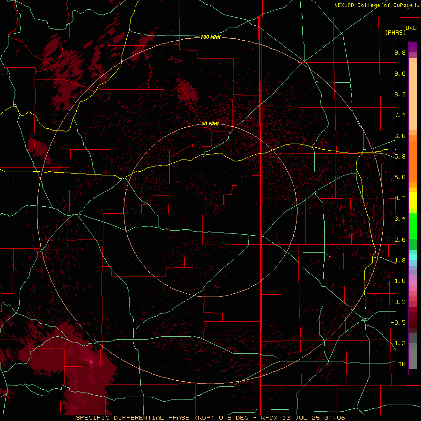
Task: Click the bright pink pixel in southwest storm cell
Action: pyautogui.click(x=91, y=362)
